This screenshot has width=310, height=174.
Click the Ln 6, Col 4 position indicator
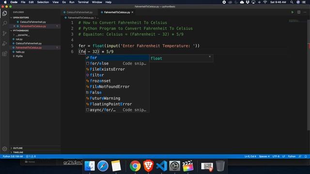point(250,157)
